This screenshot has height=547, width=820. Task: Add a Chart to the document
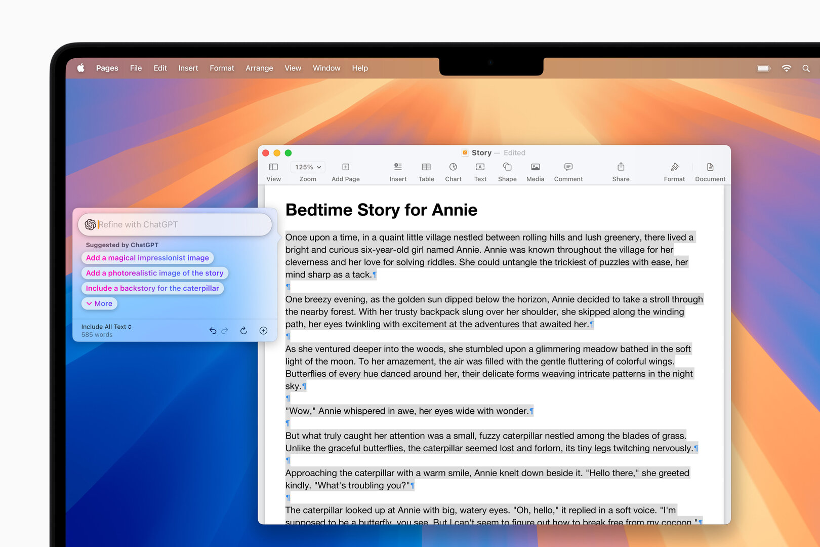[x=453, y=171]
